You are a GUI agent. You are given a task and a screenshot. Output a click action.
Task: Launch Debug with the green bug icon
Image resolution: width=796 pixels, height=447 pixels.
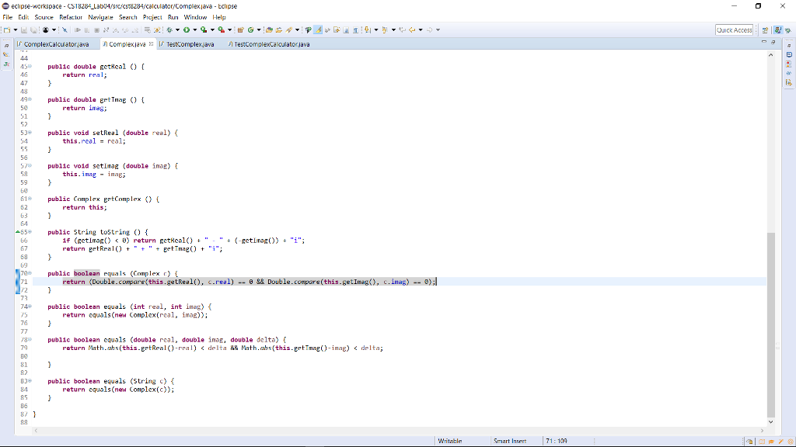(x=169, y=30)
